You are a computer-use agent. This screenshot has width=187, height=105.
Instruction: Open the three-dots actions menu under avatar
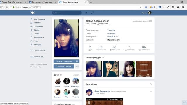pyautogui.click(x=77, y=66)
